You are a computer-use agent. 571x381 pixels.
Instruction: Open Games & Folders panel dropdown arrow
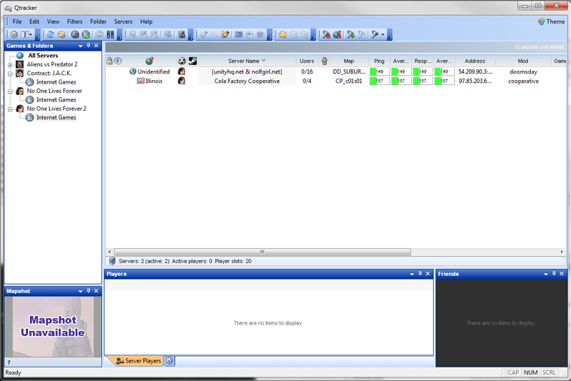point(81,46)
